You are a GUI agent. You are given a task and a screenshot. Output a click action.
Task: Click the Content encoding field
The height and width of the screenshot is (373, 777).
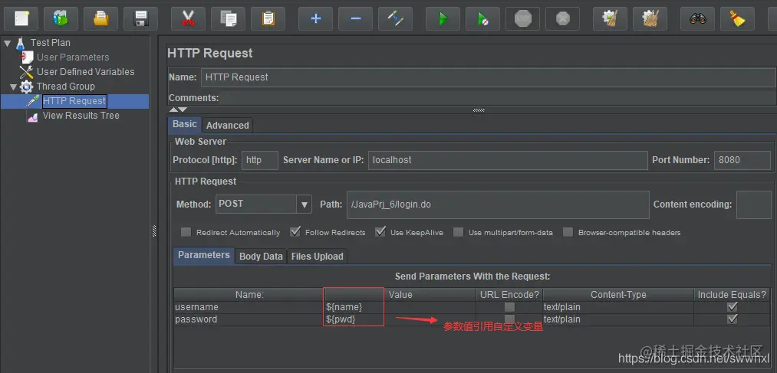(x=754, y=204)
